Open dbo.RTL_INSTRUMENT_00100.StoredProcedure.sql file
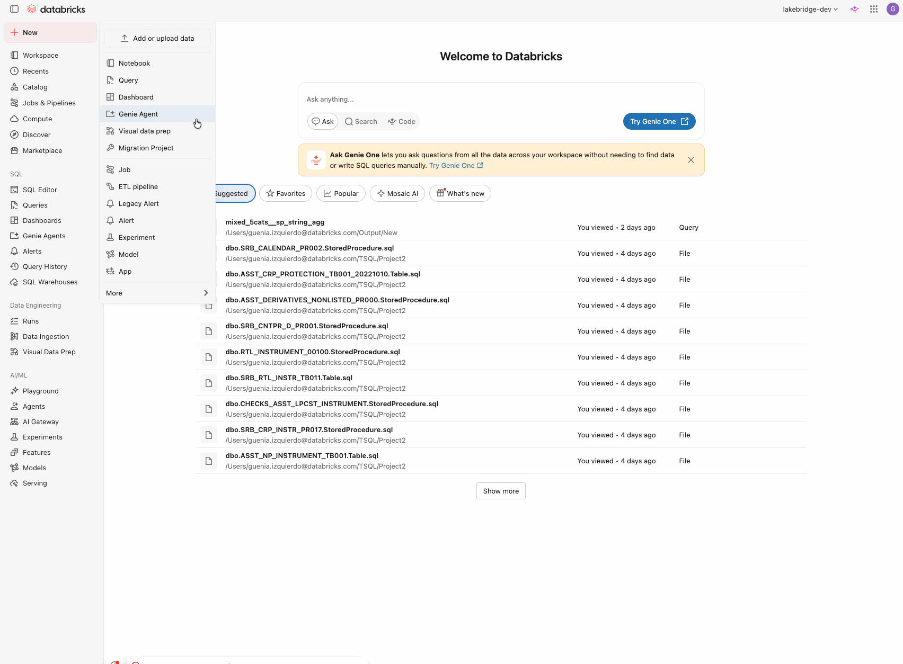 [x=313, y=352]
